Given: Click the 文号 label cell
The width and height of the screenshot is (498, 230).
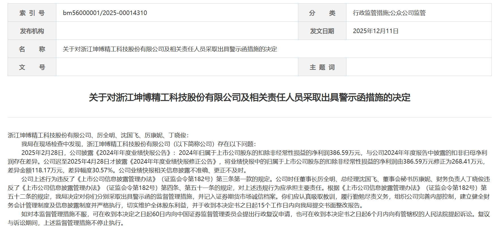Looking at the screenshot, I should click(32, 67).
